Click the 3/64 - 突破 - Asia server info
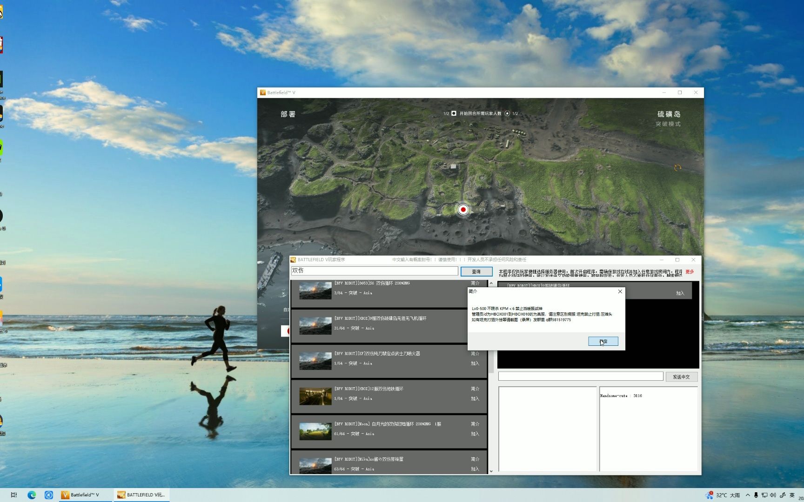The height and width of the screenshot is (502, 804). tap(353, 293)
